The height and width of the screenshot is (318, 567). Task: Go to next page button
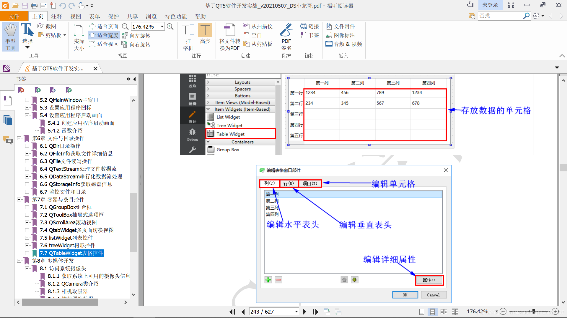(x=304, y=312)
